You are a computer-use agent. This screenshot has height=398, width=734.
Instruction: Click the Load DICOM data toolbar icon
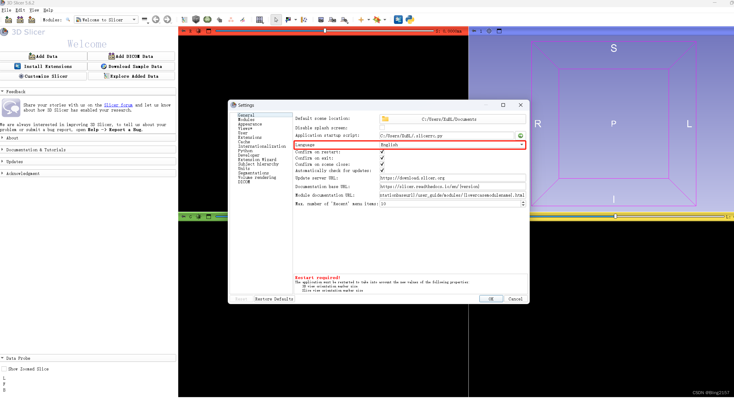(20, 20)
